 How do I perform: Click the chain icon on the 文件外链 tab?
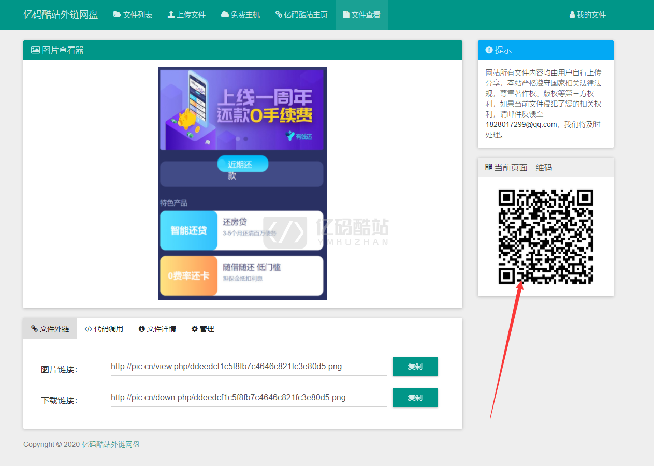[34, 329]
